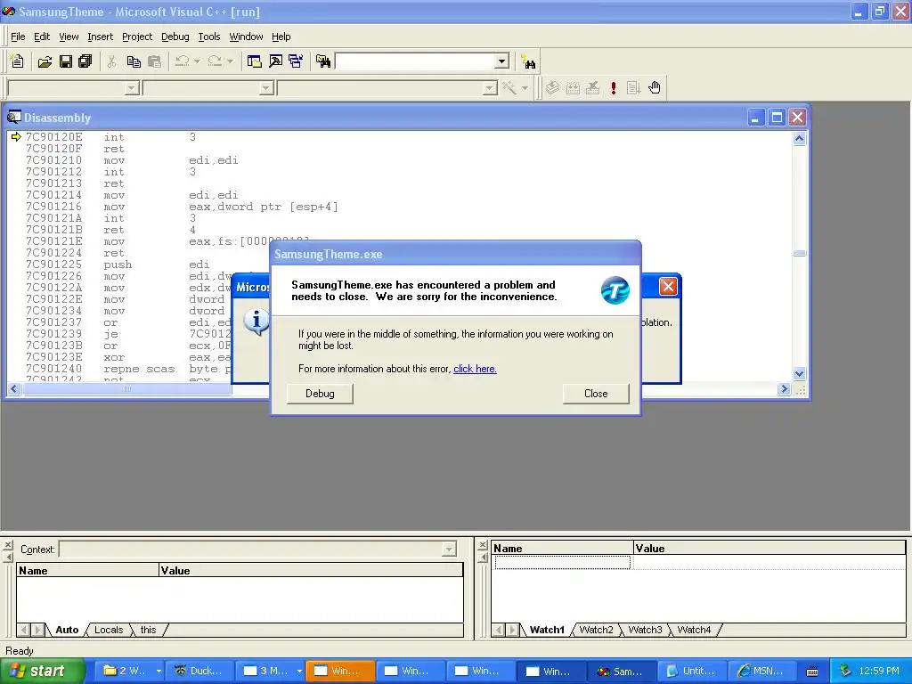912x684 pixels.
Task: Expand the Context dropdown in Variables panel
Action: pyautogui.click(x=449, y=549)
